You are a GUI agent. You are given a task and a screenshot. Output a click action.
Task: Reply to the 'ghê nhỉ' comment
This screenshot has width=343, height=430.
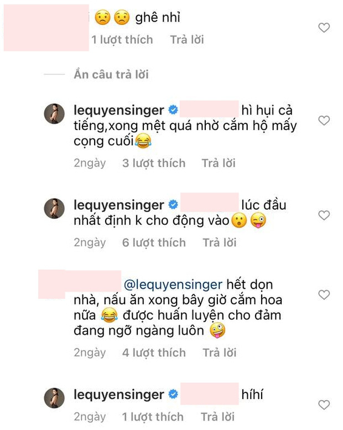click(186, 40)
